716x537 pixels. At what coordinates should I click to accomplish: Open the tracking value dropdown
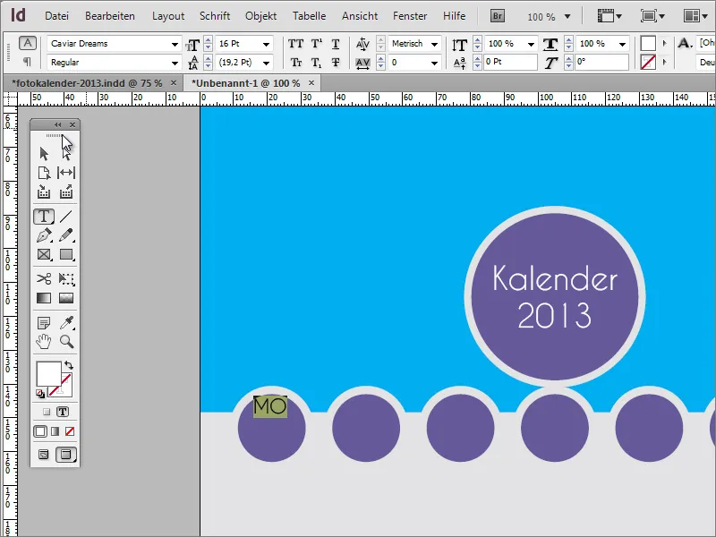434,63
